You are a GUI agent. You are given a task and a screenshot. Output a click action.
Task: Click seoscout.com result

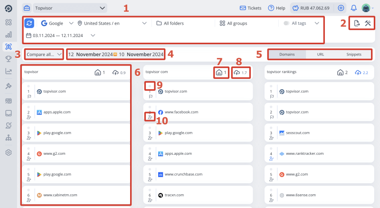pyautogui.click(x=298, y=133)
